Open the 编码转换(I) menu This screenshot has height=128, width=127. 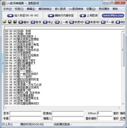click(45, 9)
